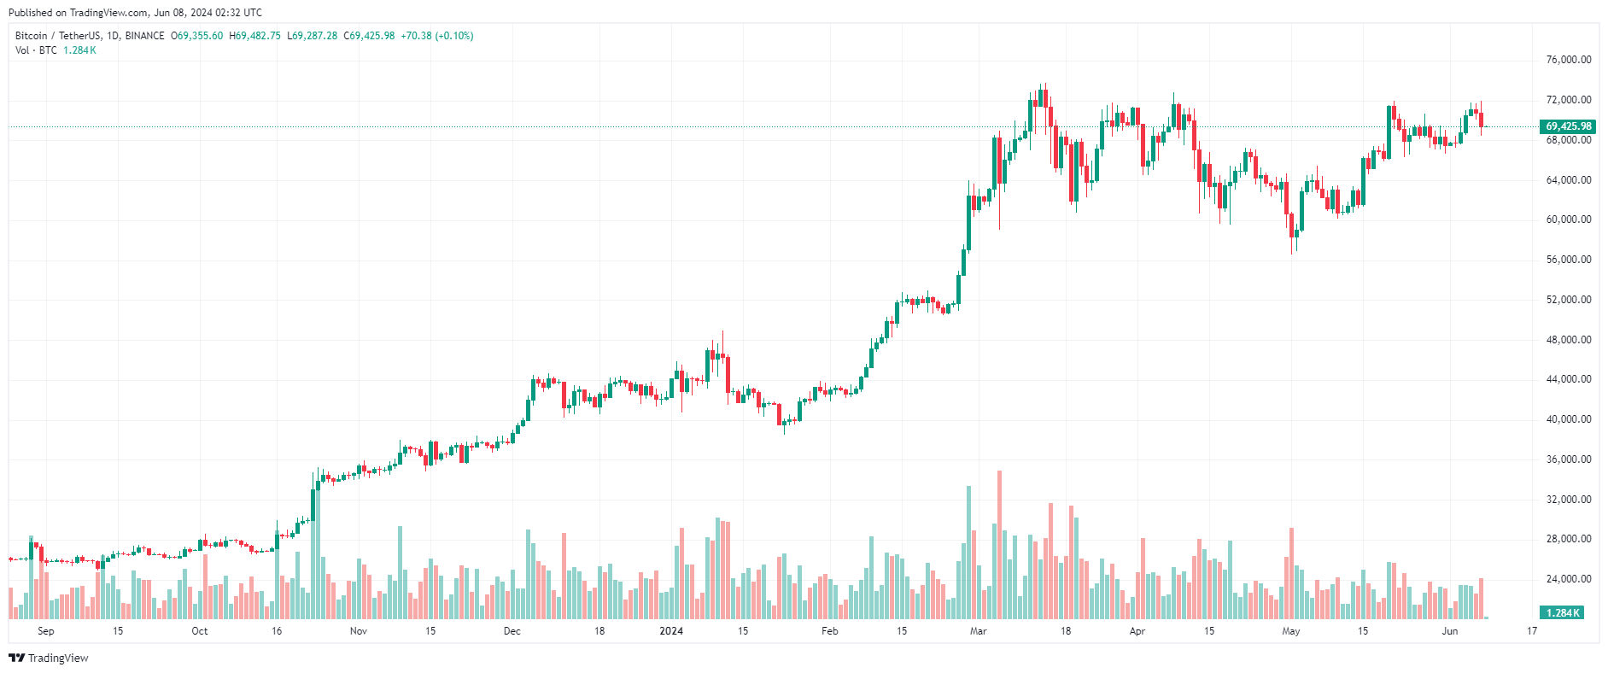Click the 1.284K volume value tag

pyautogui.click(x=1562, y=612)
